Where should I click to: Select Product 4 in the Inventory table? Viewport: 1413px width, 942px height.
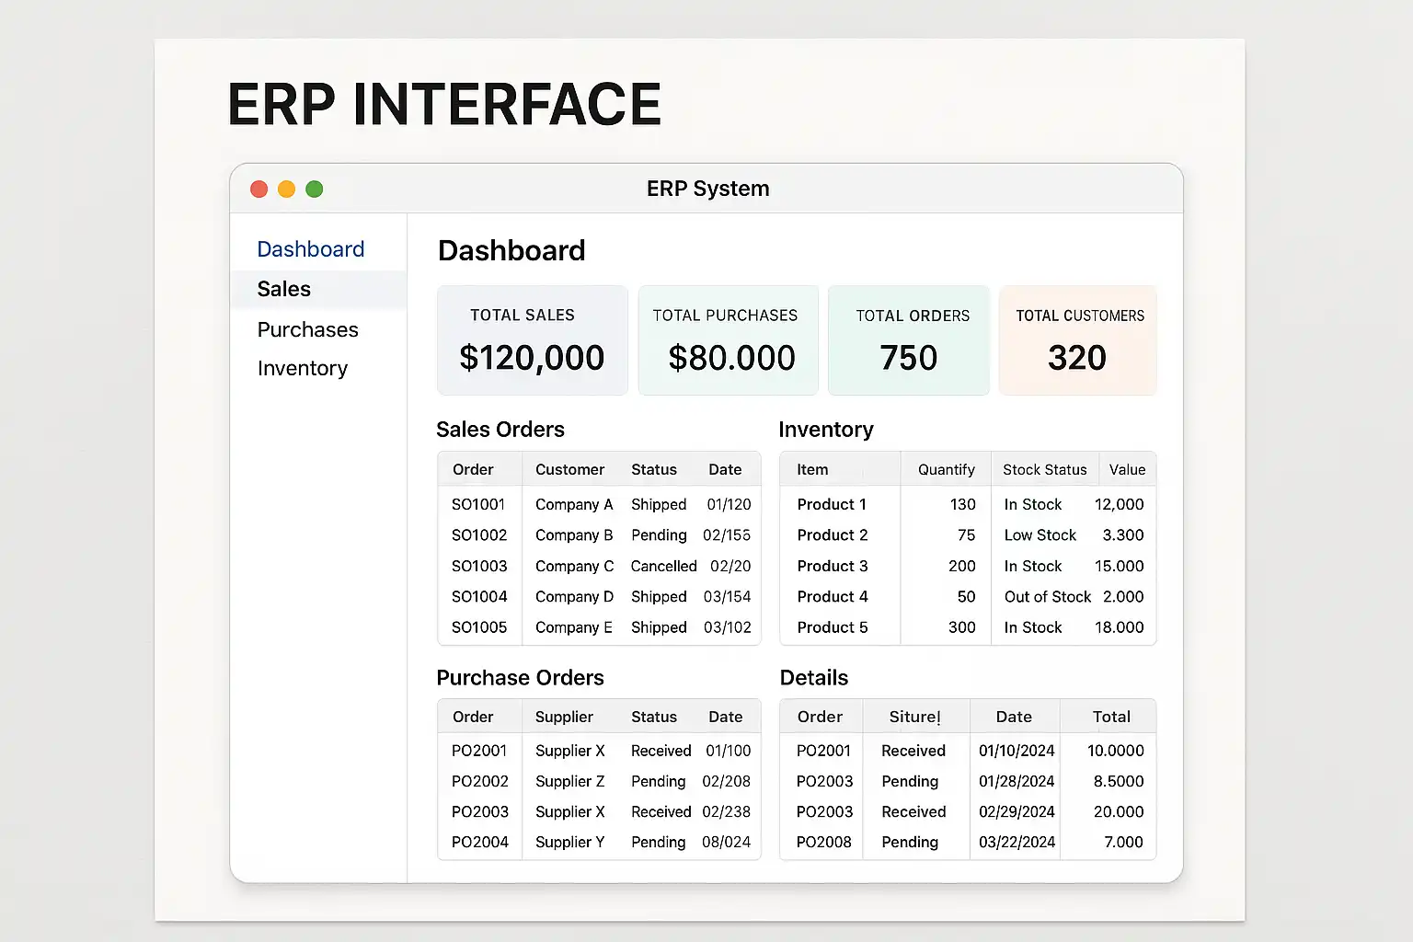click(833, 597)
